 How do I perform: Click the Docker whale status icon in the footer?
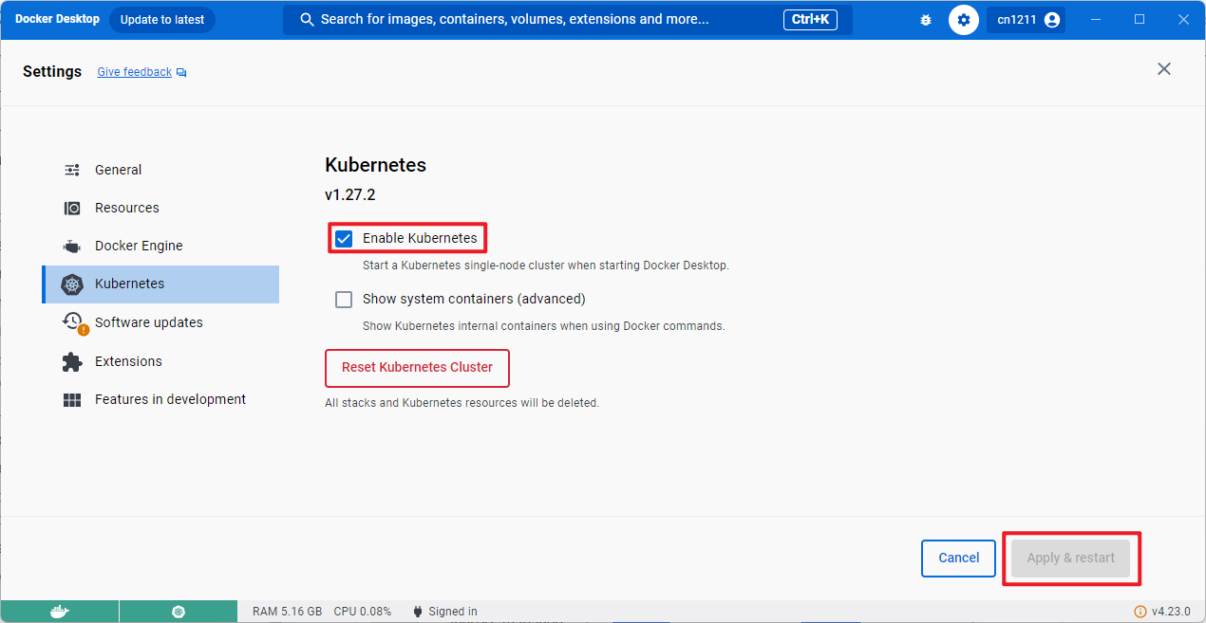(x=59, y=611)
